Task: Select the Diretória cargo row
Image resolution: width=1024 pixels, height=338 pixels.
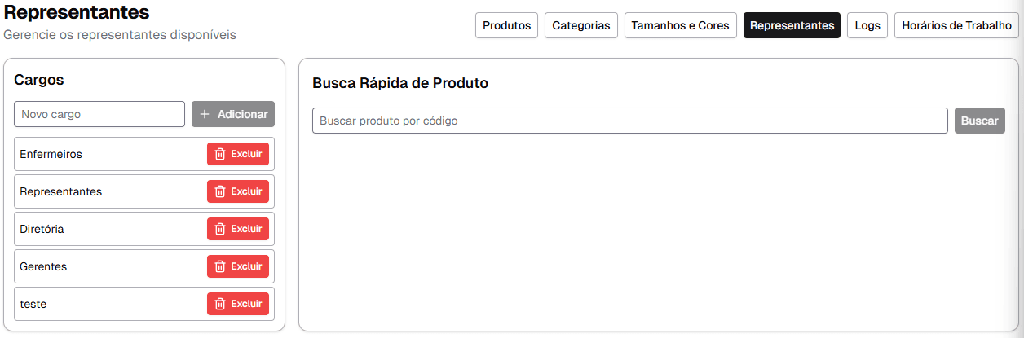Action: (106, 229)
